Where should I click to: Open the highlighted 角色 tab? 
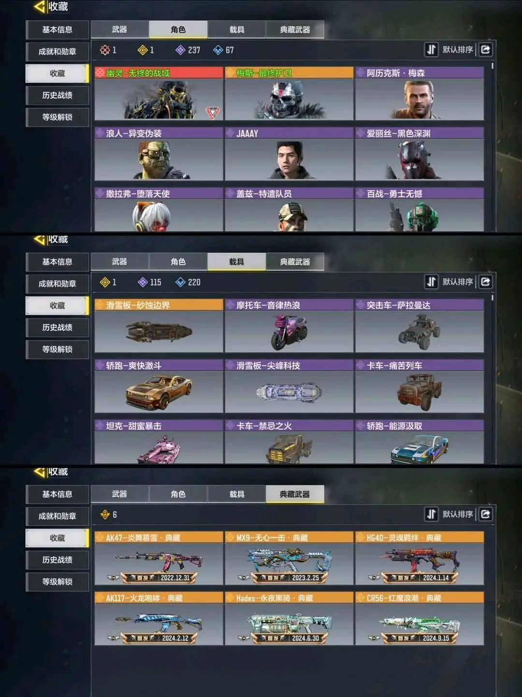(178, 30)
